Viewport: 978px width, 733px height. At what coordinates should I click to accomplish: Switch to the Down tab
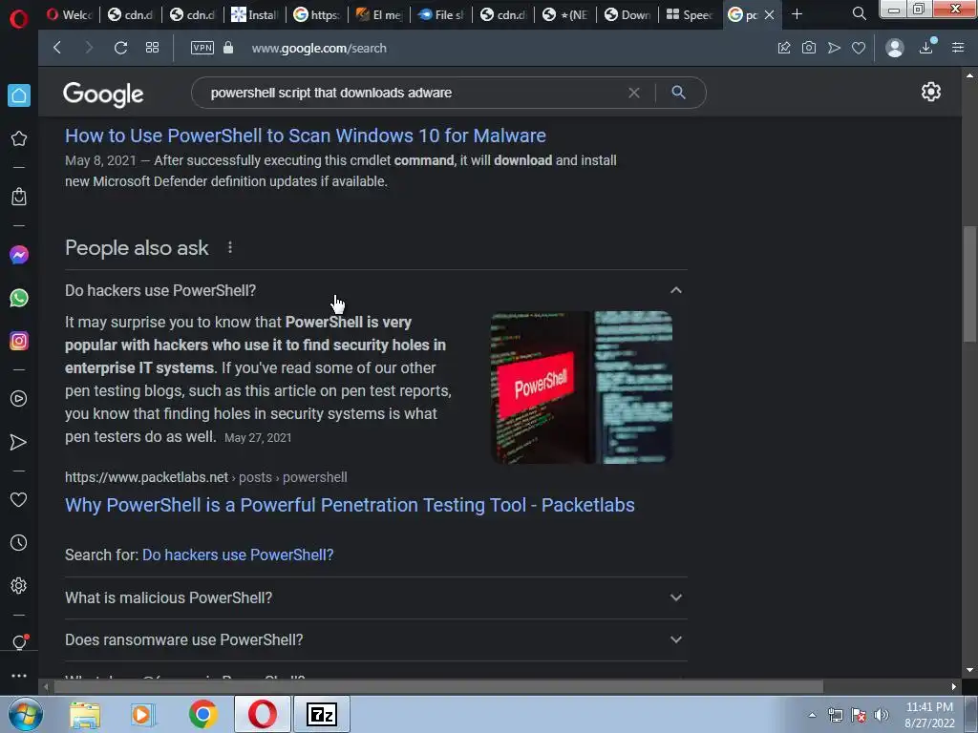coord(627,14)
